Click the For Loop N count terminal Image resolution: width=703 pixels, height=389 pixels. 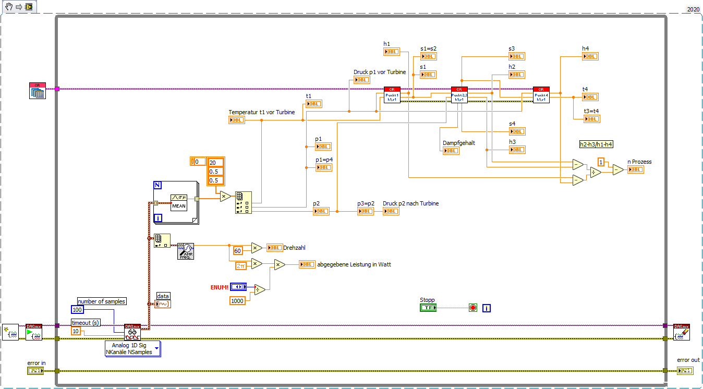pos(158,186)
